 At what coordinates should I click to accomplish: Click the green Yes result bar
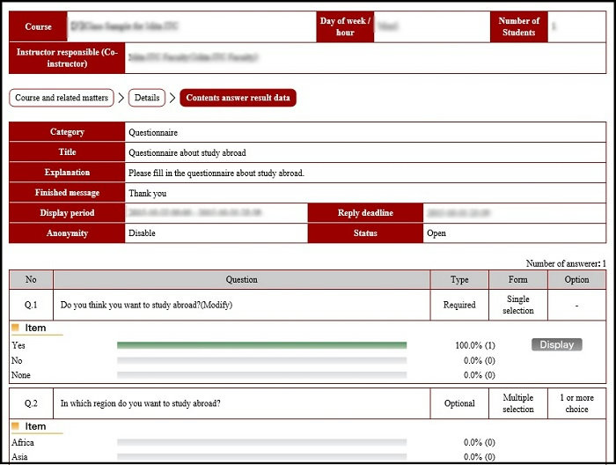point(261,345)
